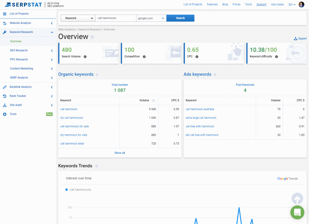Open the Use cases top menu item
Viewport: 309px width, 224px height.
pos(277,4)
